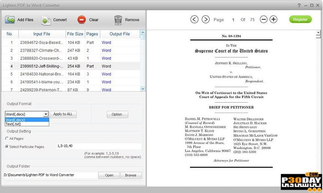
Task: Choose Text(.txt) from the dropdown list
Action: [27, 124]
